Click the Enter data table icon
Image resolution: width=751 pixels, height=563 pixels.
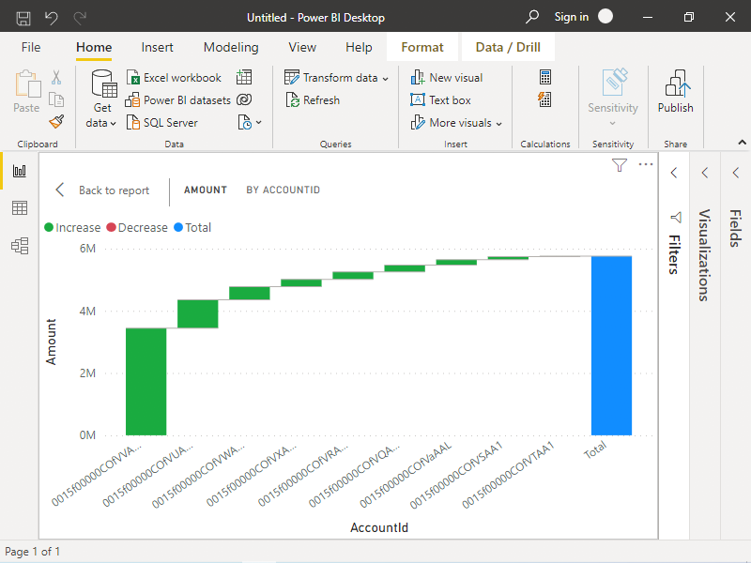[x=244, y=78]
